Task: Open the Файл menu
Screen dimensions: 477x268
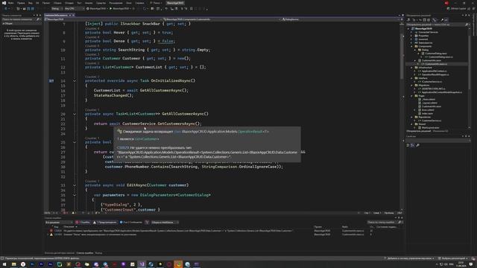Action: pyautogui.click(x=11, y=3)
